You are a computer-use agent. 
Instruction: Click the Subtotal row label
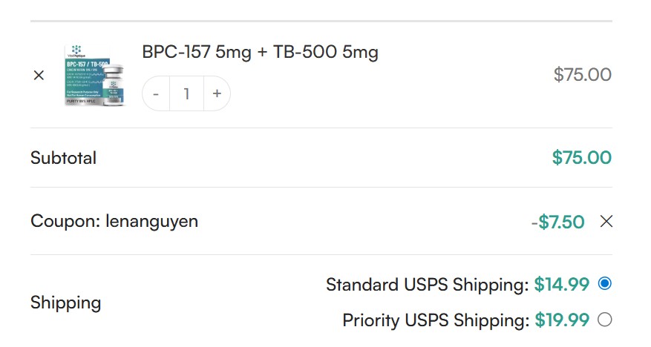63,158
